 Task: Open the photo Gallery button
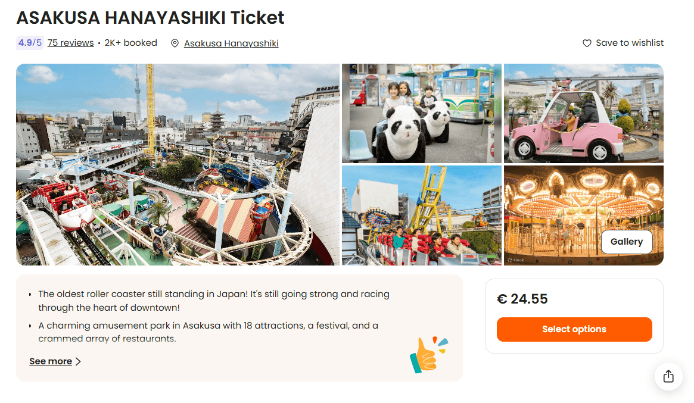626,242
